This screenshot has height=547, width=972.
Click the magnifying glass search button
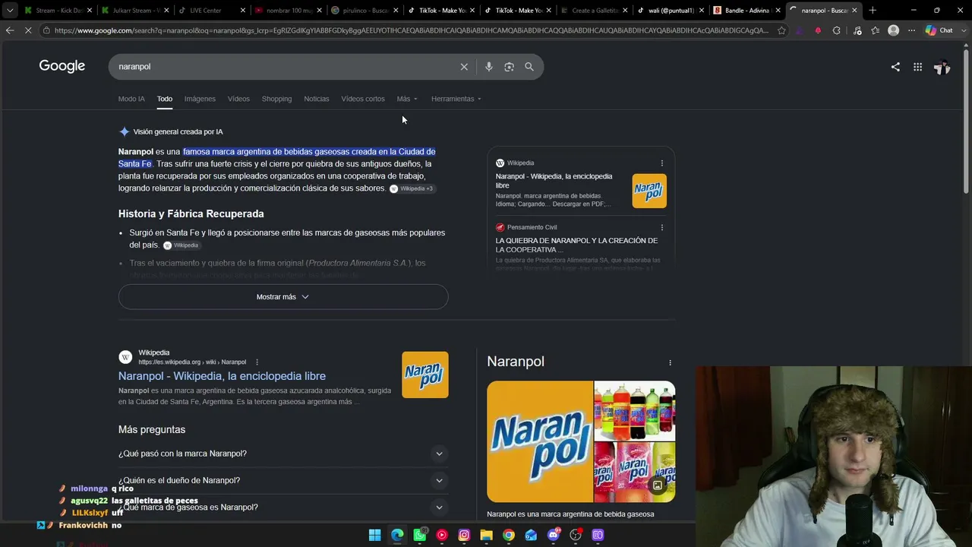pyautogui.click(x=529, y=67)
